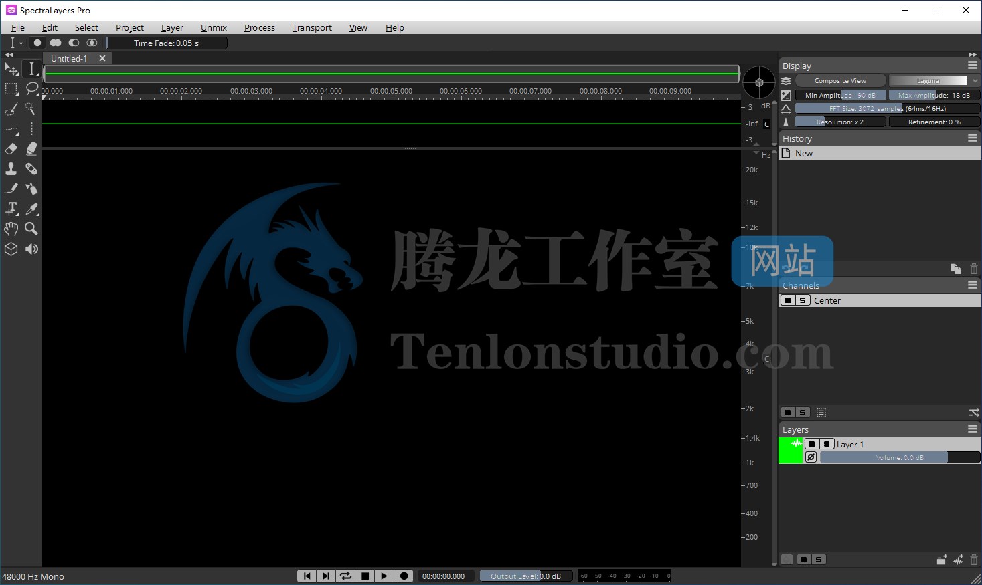Adjust the FFT Size slider
This screenshot has height=585, width=982.
(888, 108)
